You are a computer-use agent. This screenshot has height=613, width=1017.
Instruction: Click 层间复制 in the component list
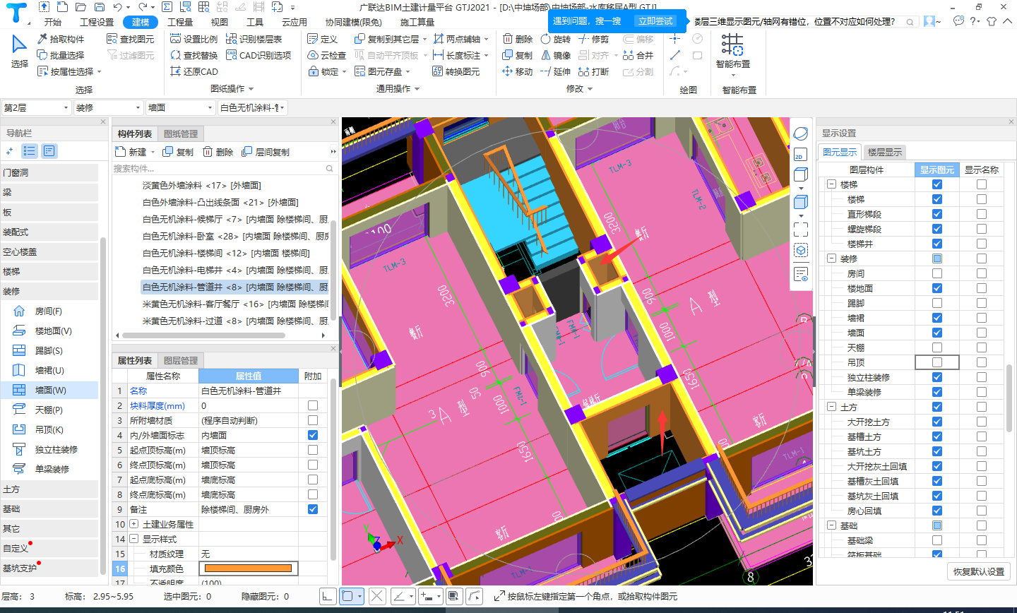click(x=266, y=152)
